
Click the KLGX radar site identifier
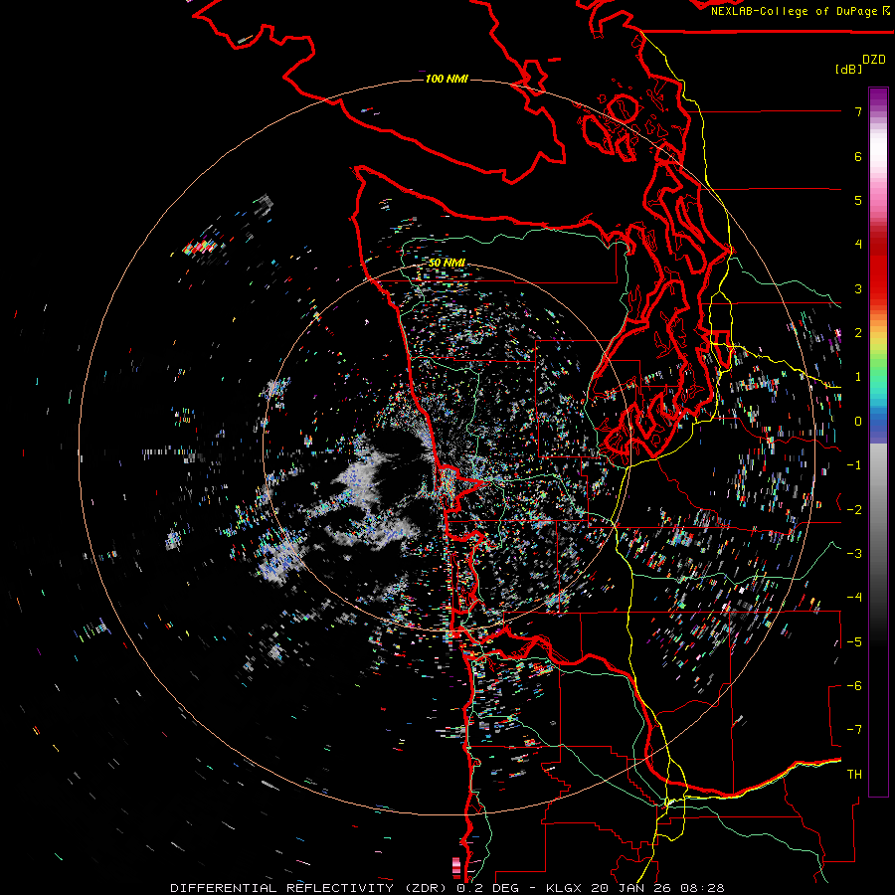564,888
